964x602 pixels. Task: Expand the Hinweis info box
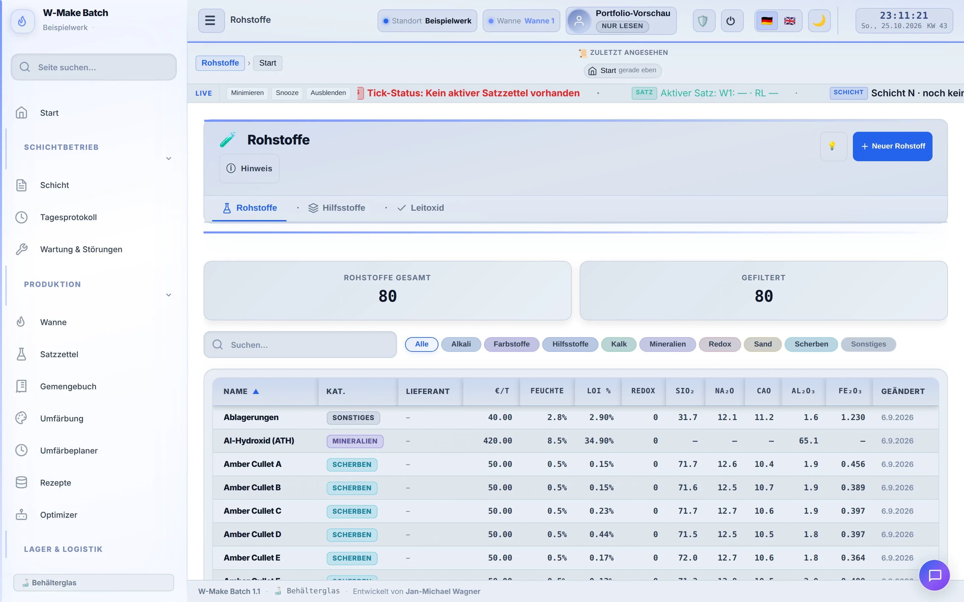(249, 169)
